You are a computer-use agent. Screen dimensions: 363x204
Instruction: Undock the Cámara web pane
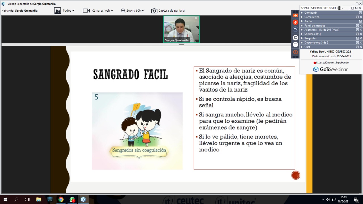click(357, 17)
